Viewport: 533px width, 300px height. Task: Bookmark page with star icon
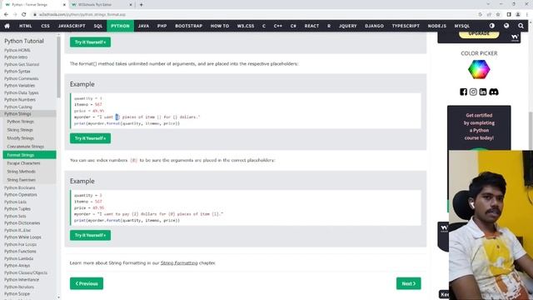(498, 14)
